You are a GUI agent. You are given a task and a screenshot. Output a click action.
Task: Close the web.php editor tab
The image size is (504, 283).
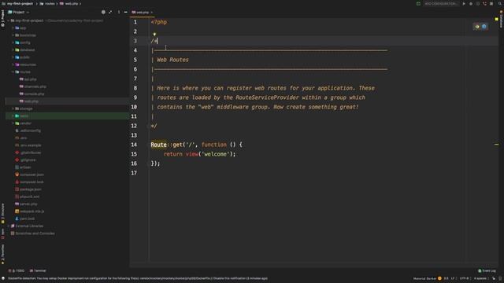152,13
